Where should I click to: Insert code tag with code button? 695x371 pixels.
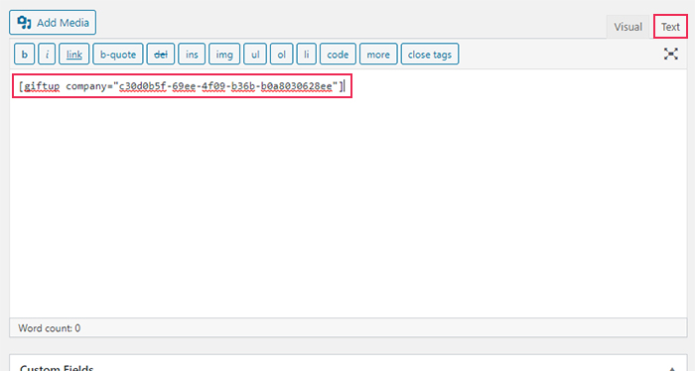(338, 54)
